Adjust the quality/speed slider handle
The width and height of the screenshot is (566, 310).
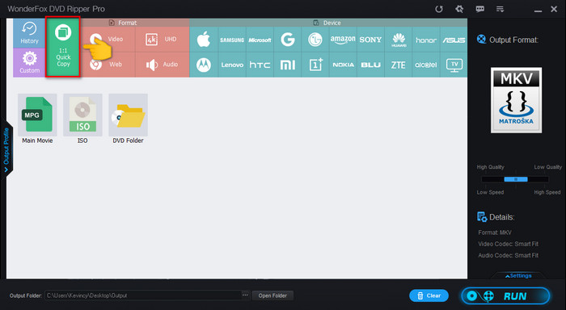516,179
